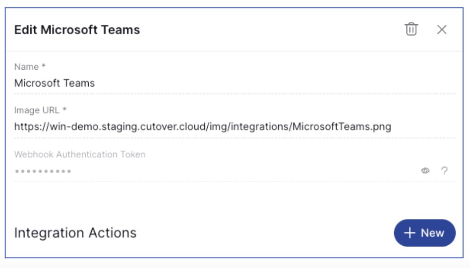
Task: Click the required asterisk beside Name
Action: 44,66
